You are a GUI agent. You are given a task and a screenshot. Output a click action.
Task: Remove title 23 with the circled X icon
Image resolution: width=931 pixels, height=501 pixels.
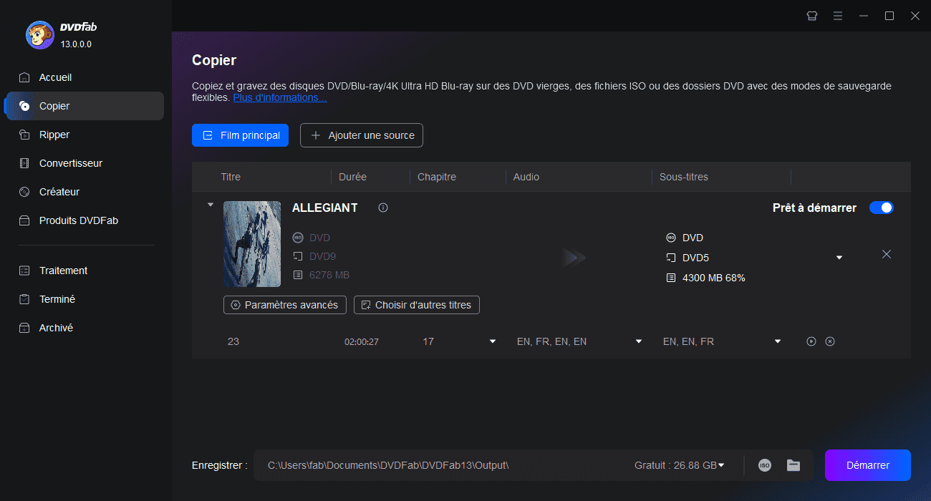[x=830, y=342]
